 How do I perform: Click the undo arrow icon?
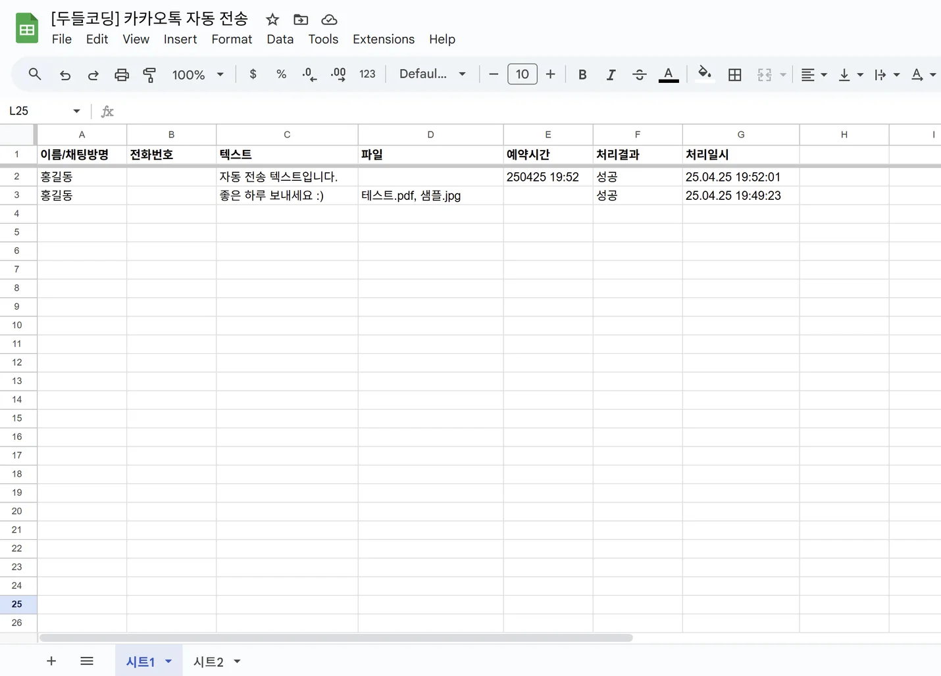point(65,75)
